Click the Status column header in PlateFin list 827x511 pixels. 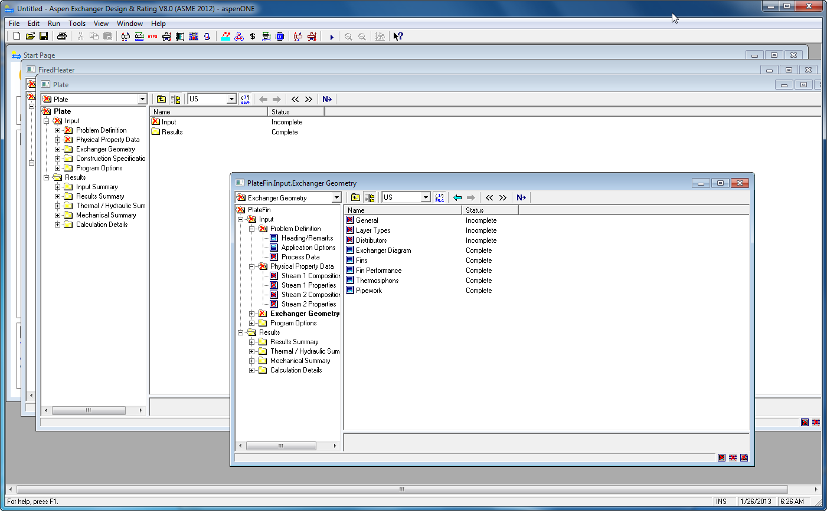[490, 210]
